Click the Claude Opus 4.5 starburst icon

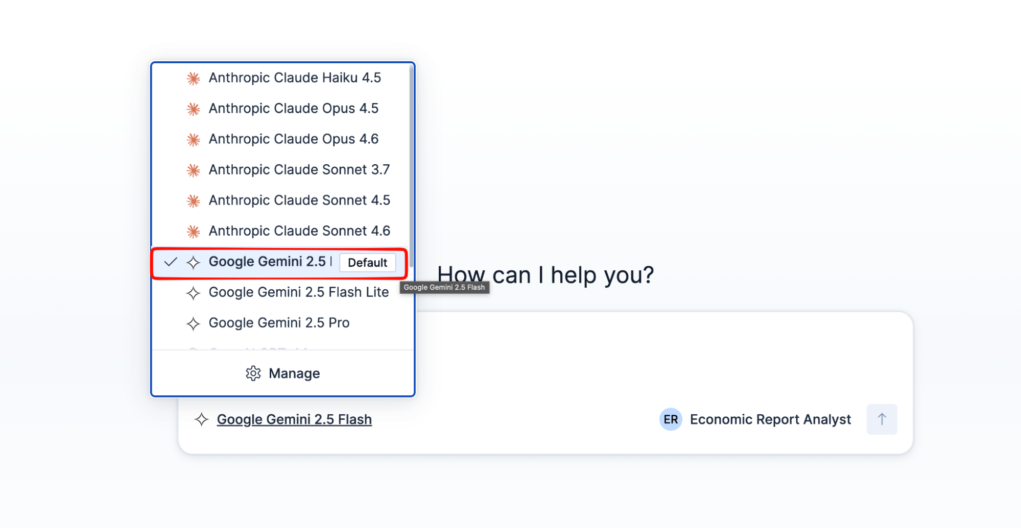pos(193,109)
